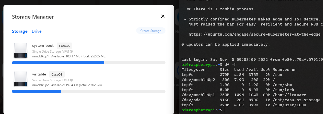323x114 pixels.
Task: Click the writable usage progress bar
Action: coord(89,91)
